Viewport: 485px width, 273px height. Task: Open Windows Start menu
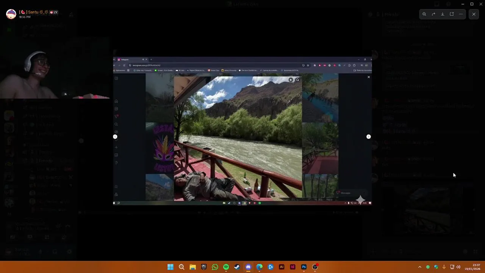[171, 267]
